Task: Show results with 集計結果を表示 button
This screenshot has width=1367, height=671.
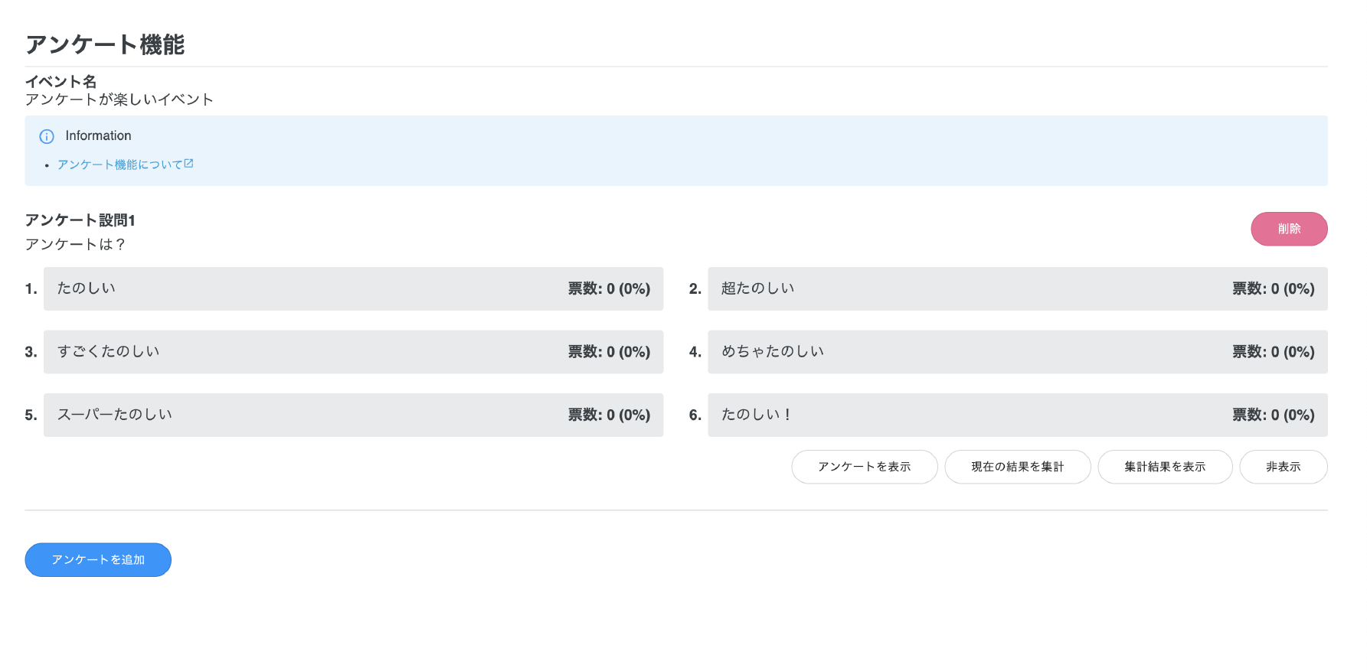Action: (1164, 467)
